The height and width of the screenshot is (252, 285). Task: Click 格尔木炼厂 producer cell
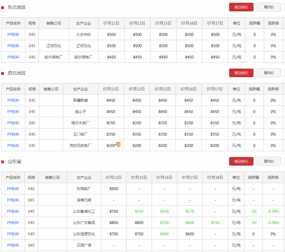pos(81,123)
